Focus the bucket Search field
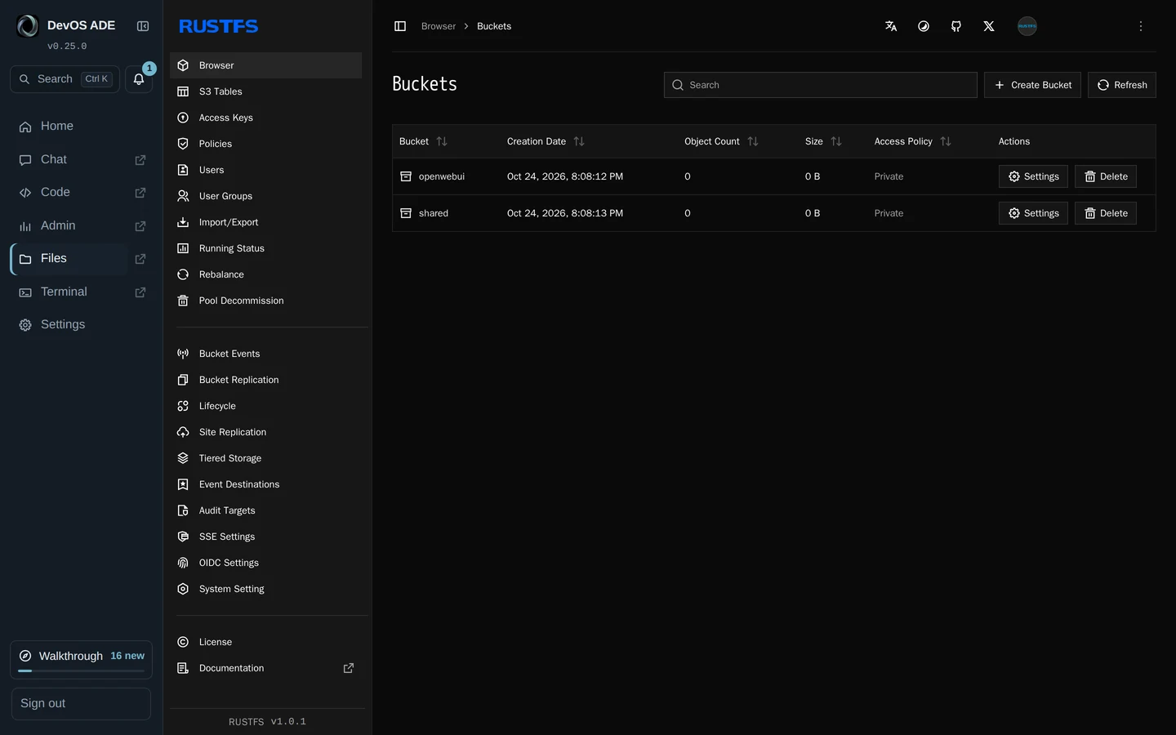1176x735 pixels. [821, 85]
